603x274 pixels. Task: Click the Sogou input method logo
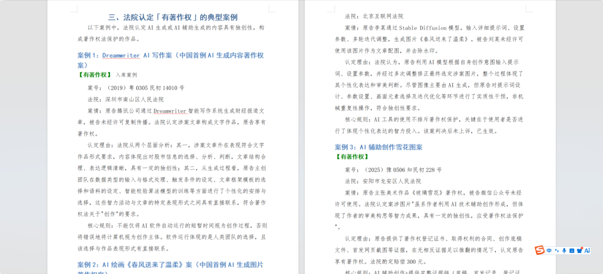[540, 251]
